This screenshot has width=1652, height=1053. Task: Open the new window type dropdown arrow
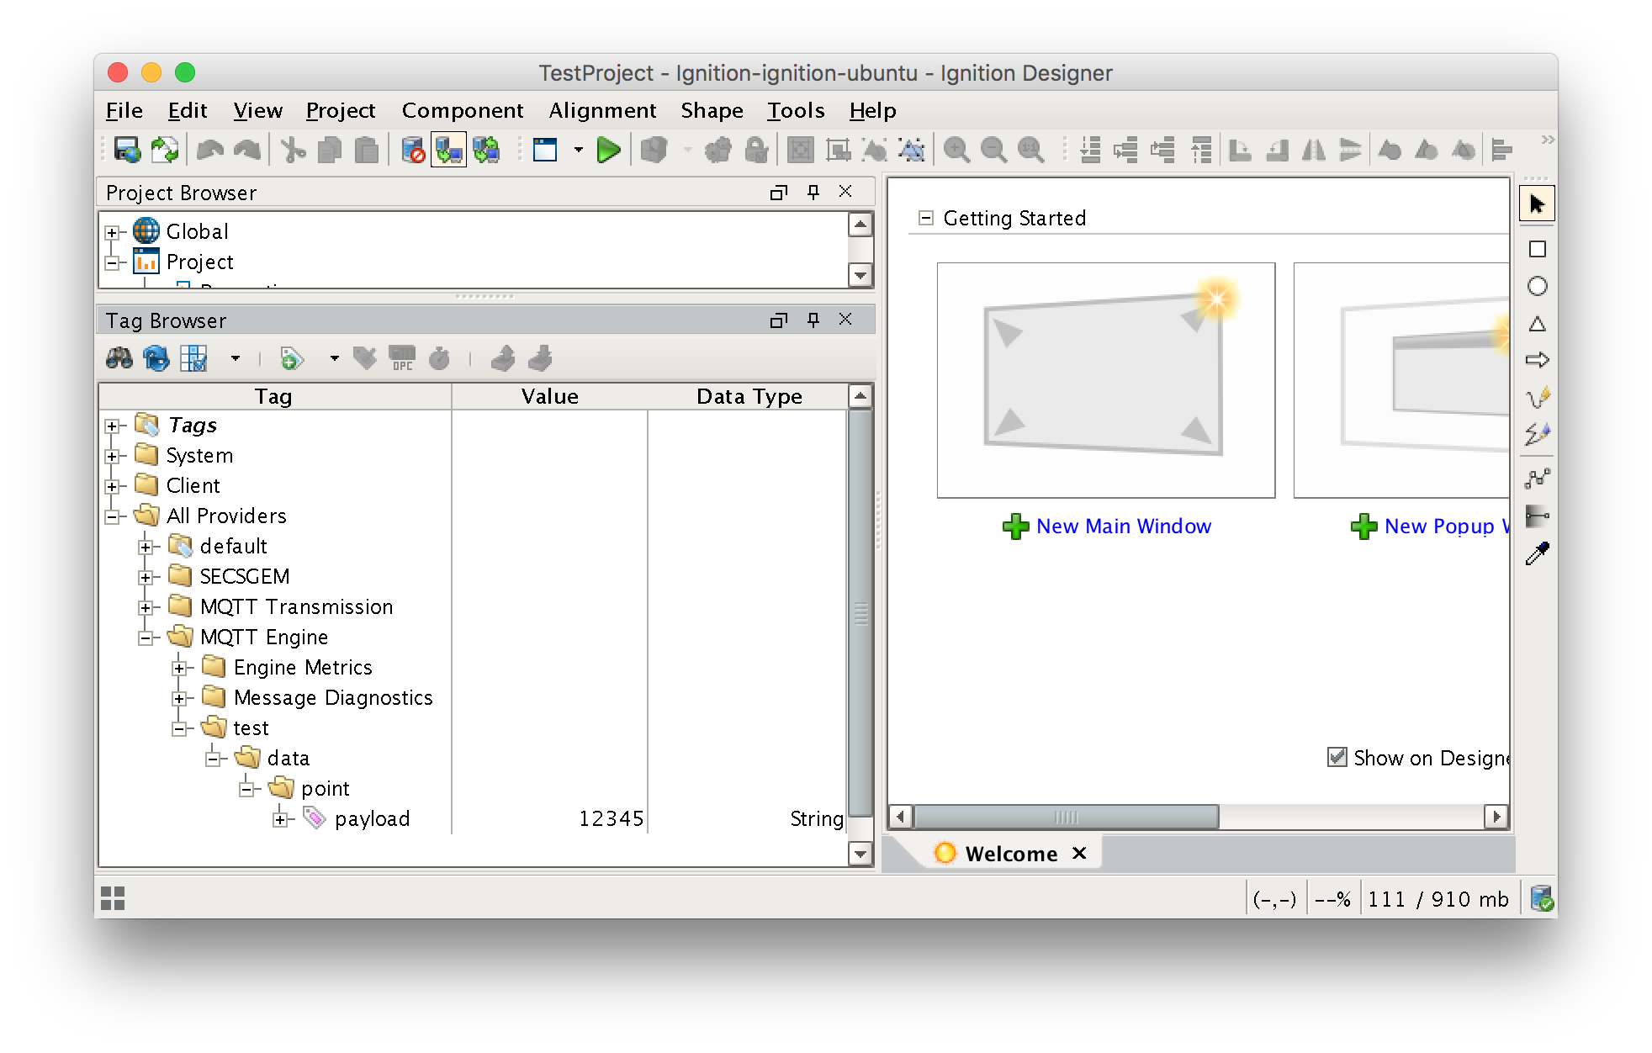pyautogui.click(x=578, y=151)
